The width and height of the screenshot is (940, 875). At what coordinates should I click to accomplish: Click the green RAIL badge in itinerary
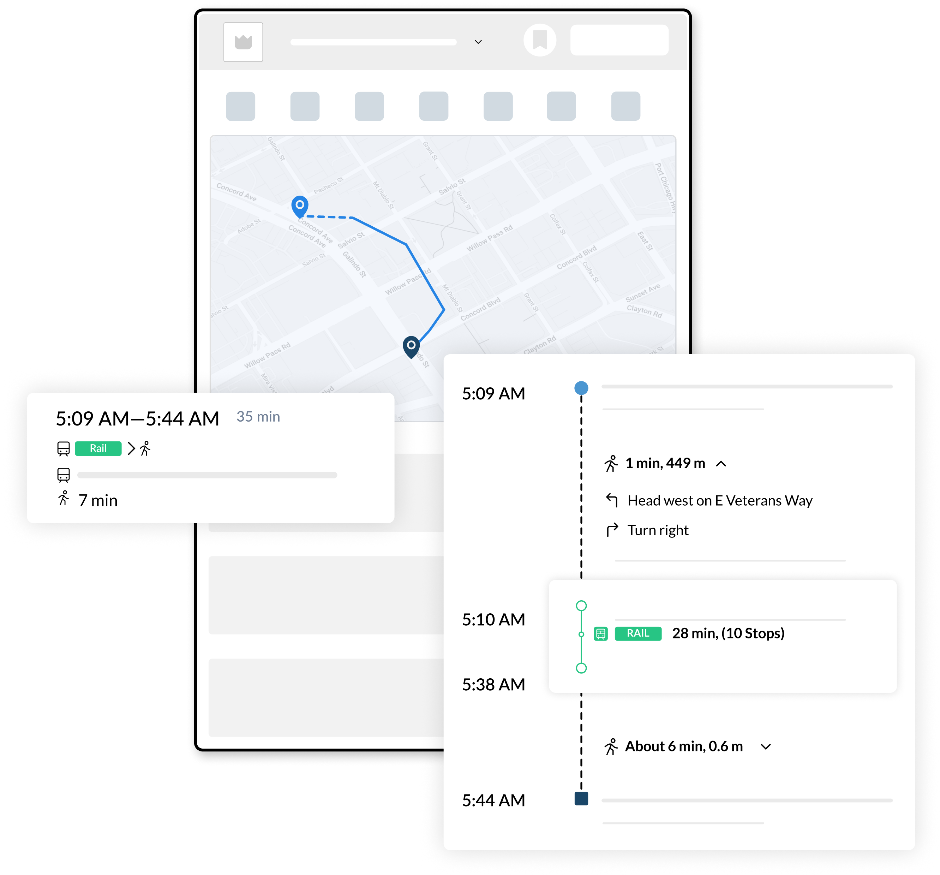click(x=638, y=633)
